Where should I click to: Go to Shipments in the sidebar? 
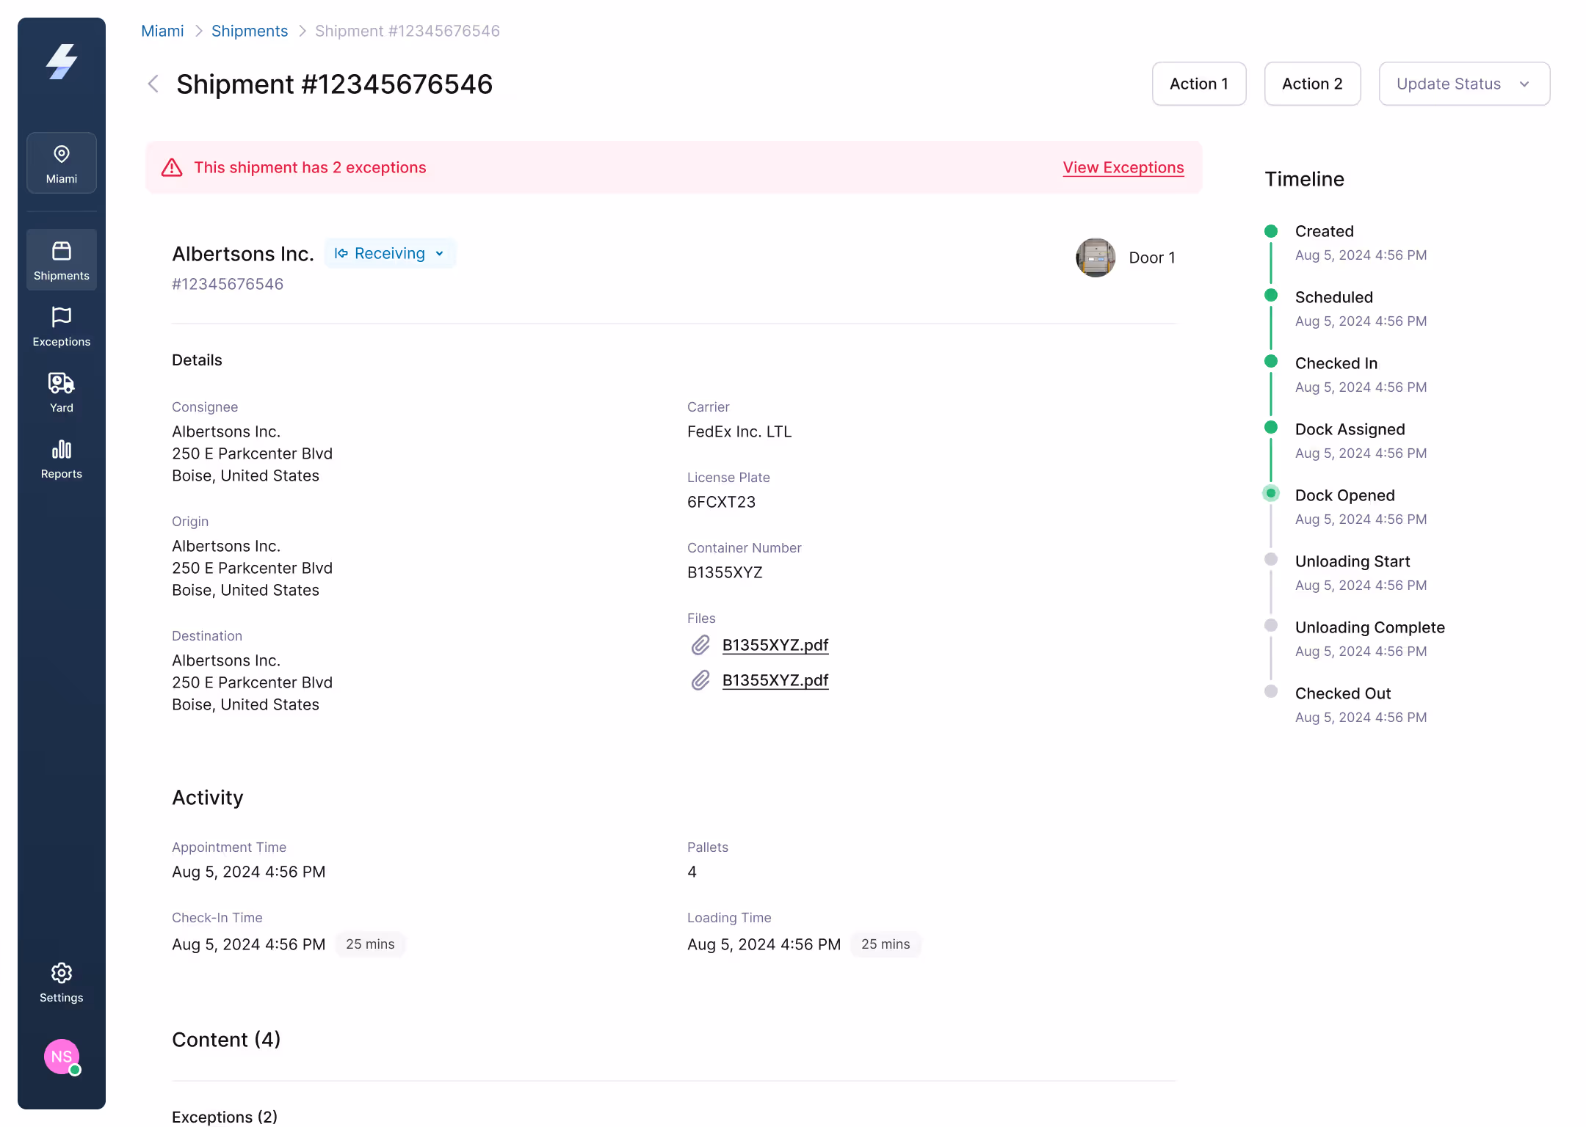(x=62, y=260)
